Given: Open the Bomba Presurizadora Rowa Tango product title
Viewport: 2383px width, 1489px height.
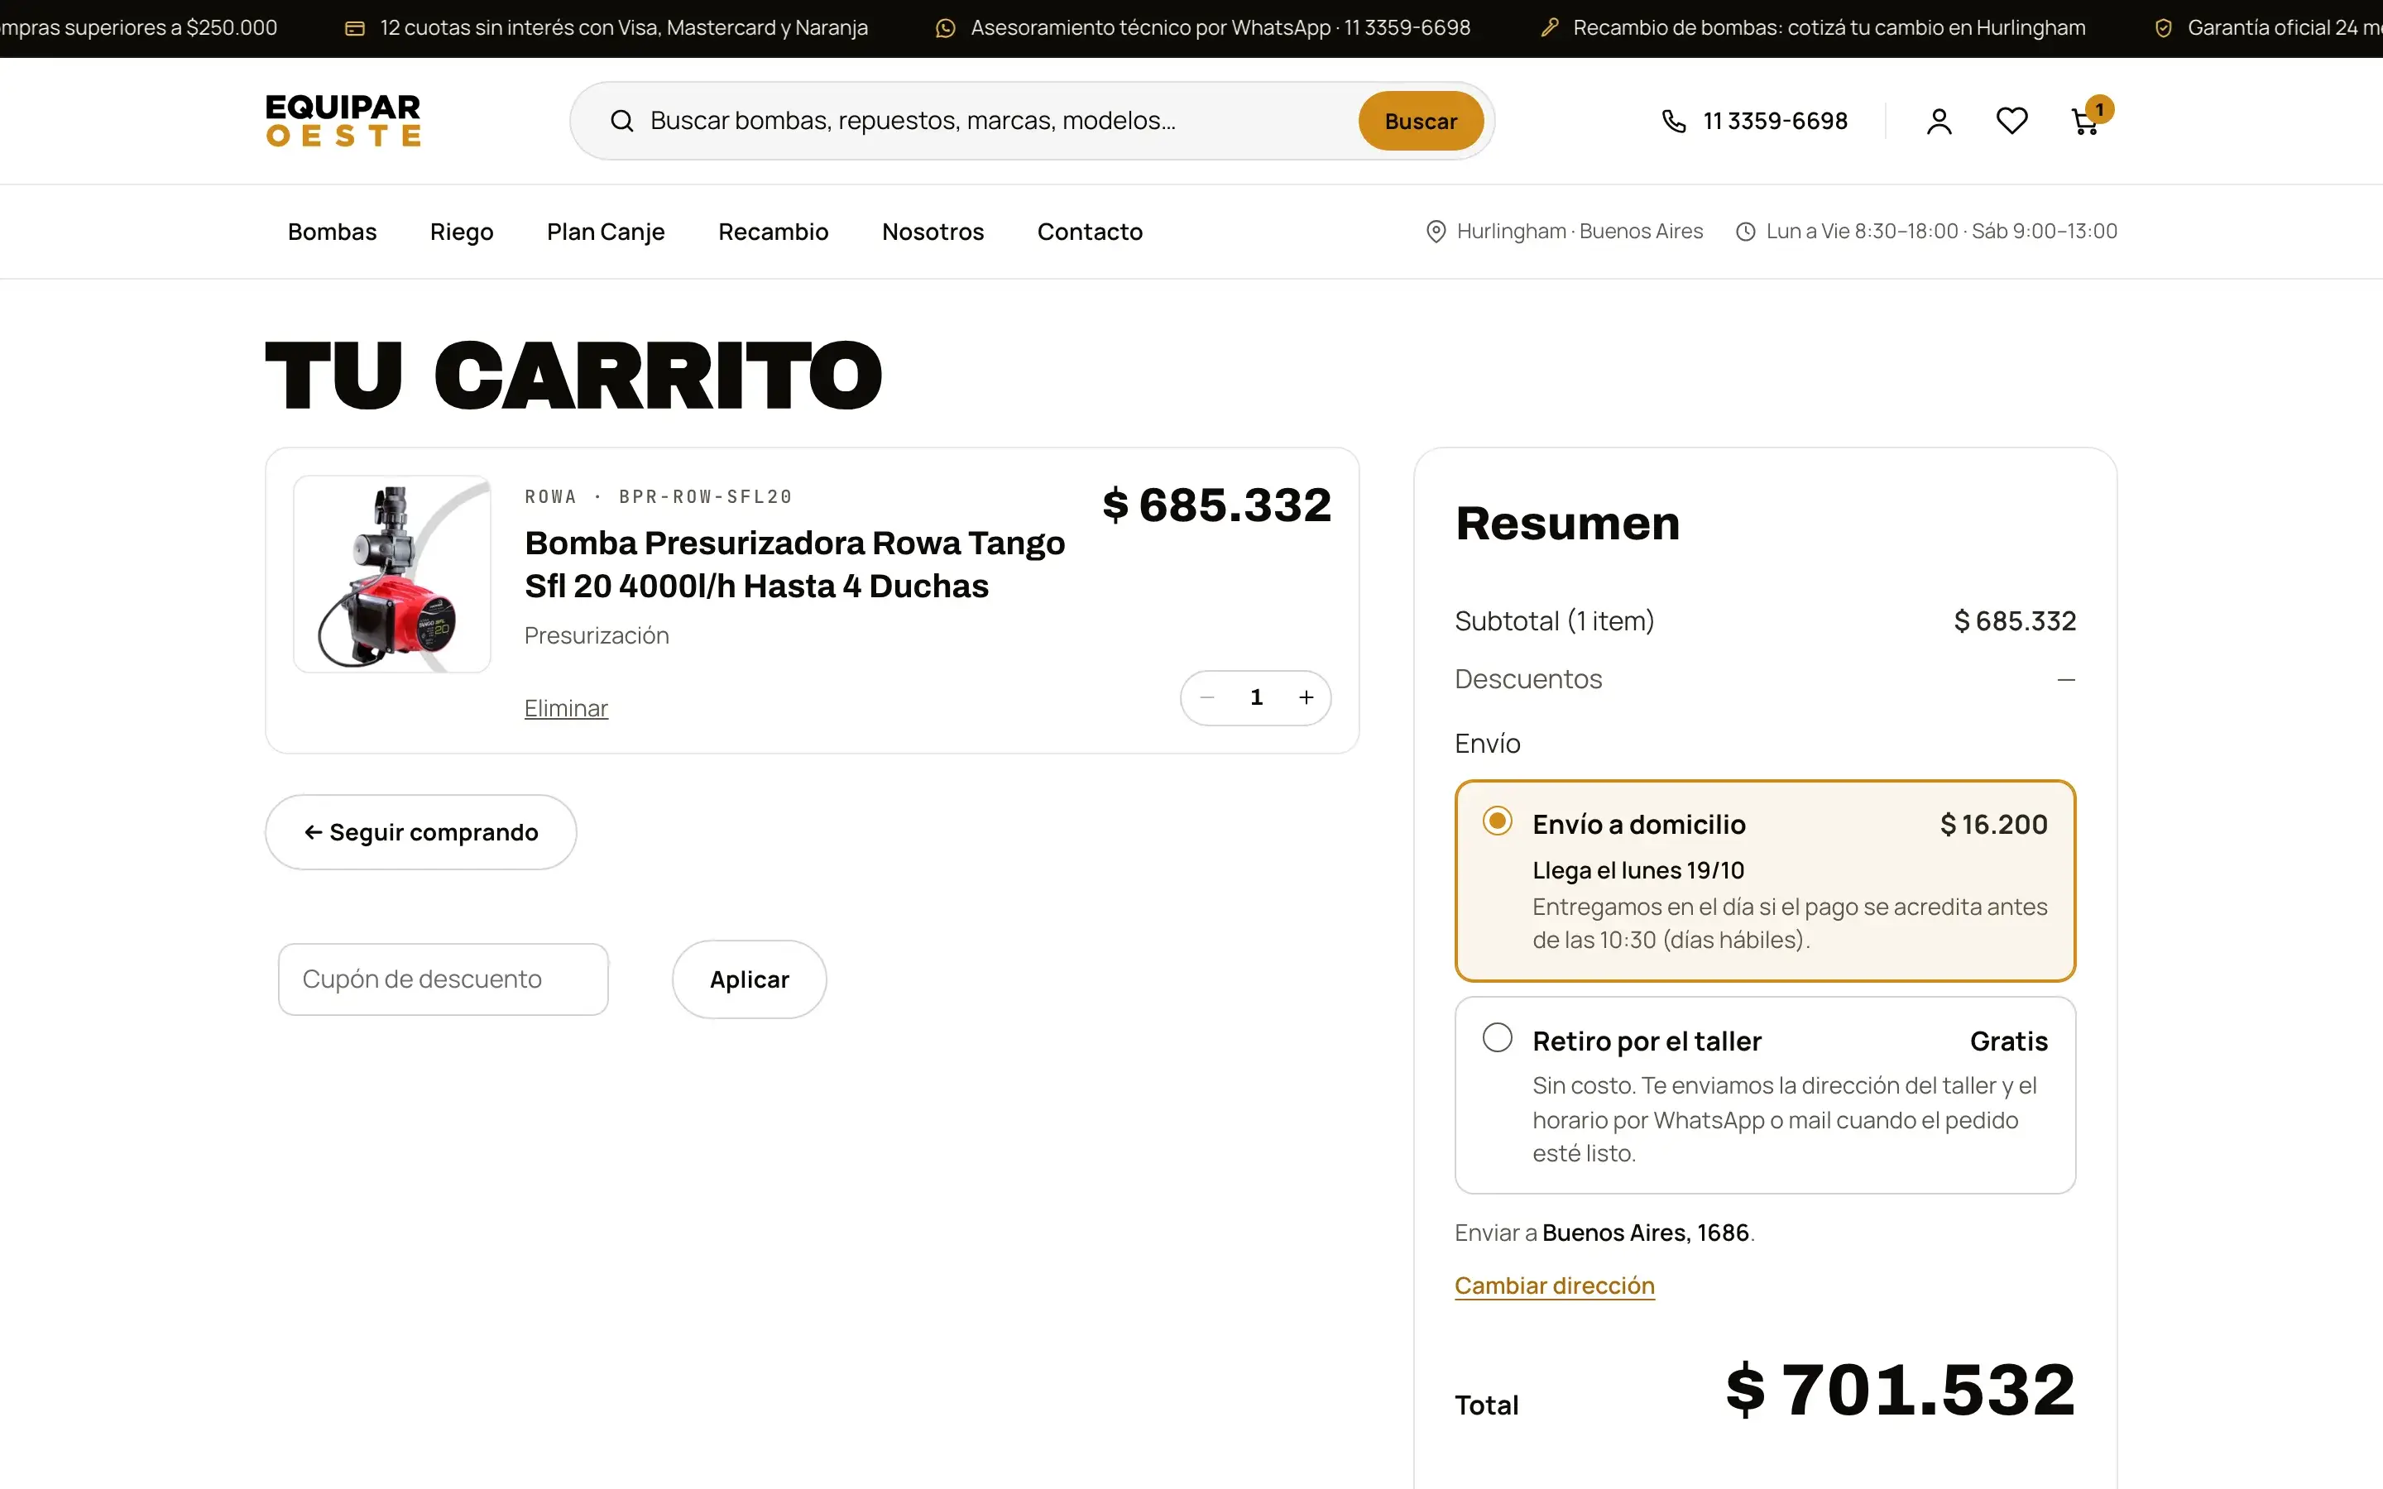Looking at the screenshot, I should (794, 564).
